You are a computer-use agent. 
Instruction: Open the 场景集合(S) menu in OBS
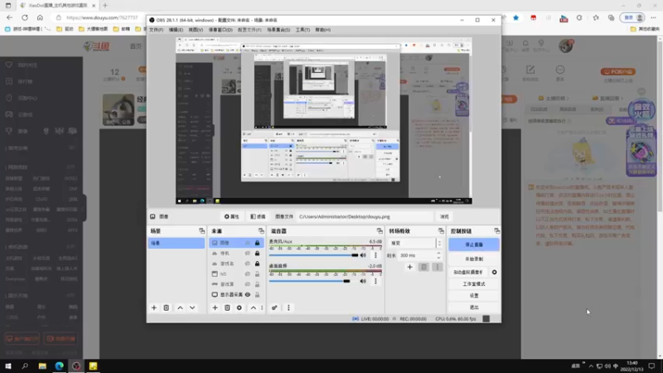click(x=278, y=30)
